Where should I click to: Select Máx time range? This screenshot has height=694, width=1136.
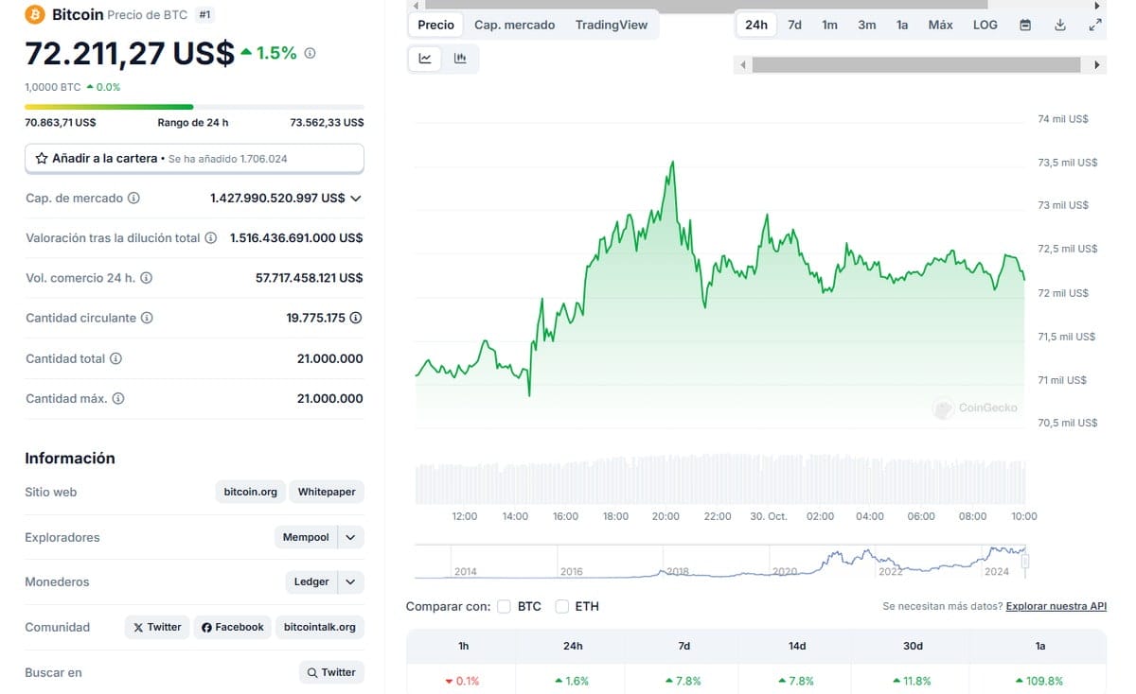pos(940,26)
